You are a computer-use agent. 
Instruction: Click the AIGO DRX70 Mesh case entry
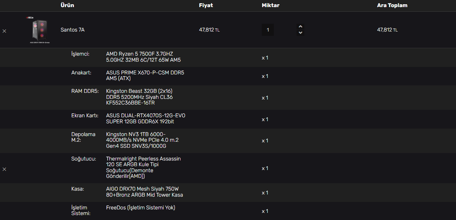coord(145,192)
